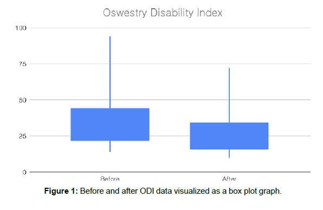
Task: Click the upper whisker of After box
Action: click(x=229, y=96)
